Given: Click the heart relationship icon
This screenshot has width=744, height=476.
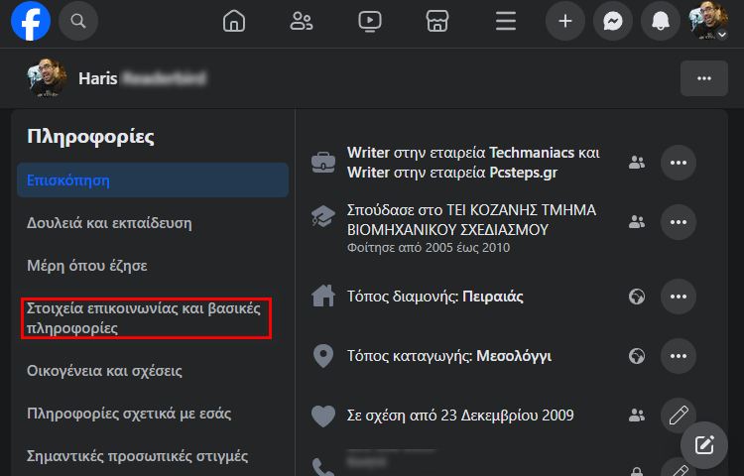Looking at the screenshot, I should click(x=323, y=416).
